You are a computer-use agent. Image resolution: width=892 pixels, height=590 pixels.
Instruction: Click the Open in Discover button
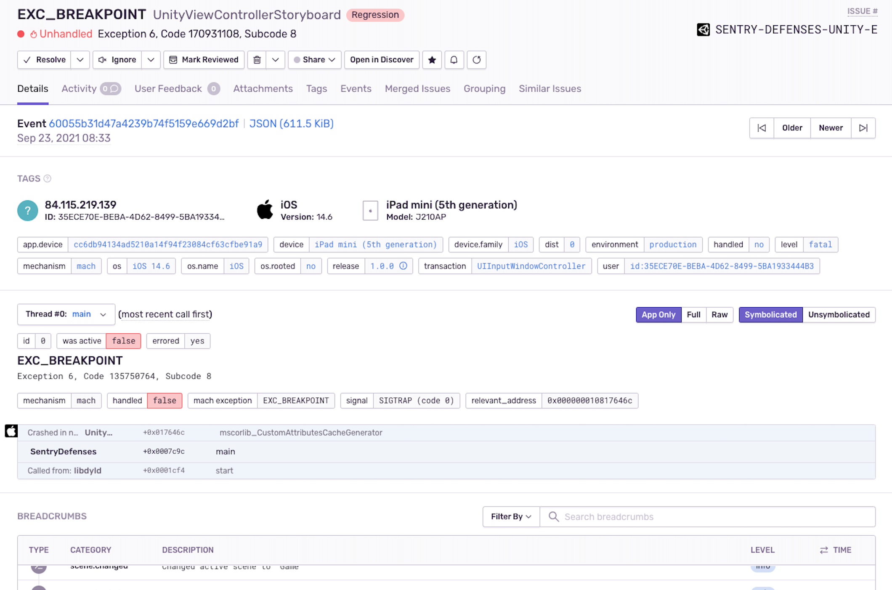tap(382, 60)
